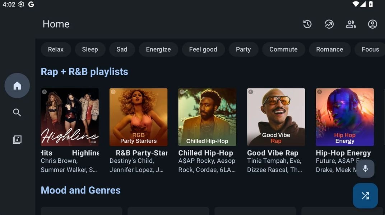This screenshot has width=385, height=215.
Task: Pick the Romance mood filter
Action: (x=329, y=49)
